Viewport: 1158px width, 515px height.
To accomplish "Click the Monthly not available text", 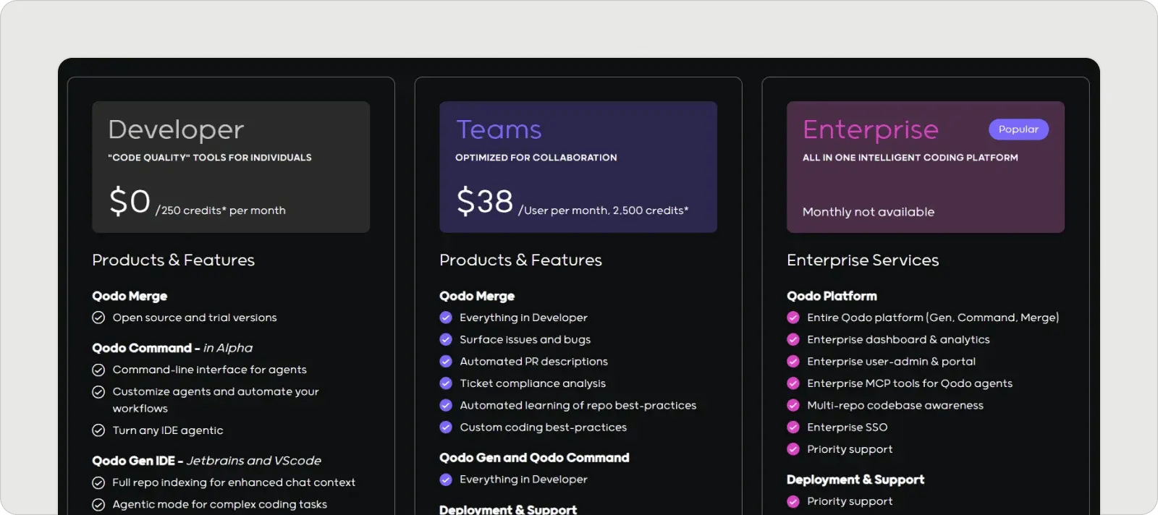I will [868, 212].
